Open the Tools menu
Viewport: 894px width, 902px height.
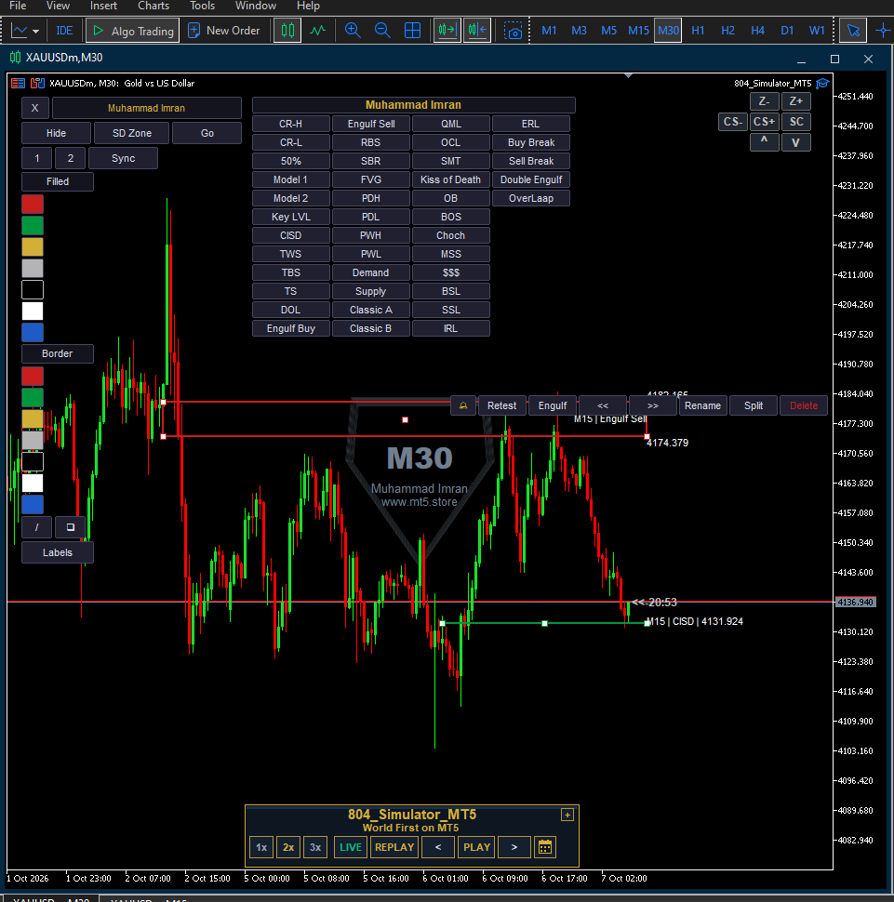202,6
